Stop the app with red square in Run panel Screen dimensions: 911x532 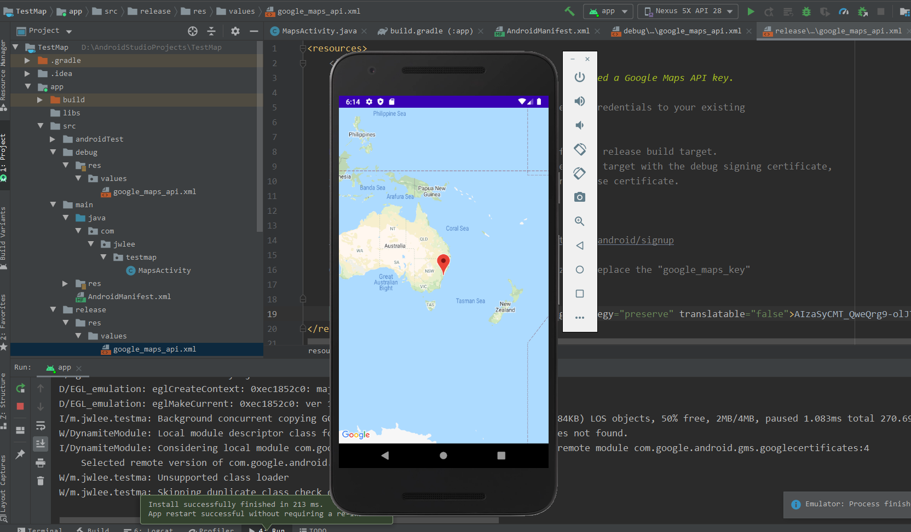[20, 406]
